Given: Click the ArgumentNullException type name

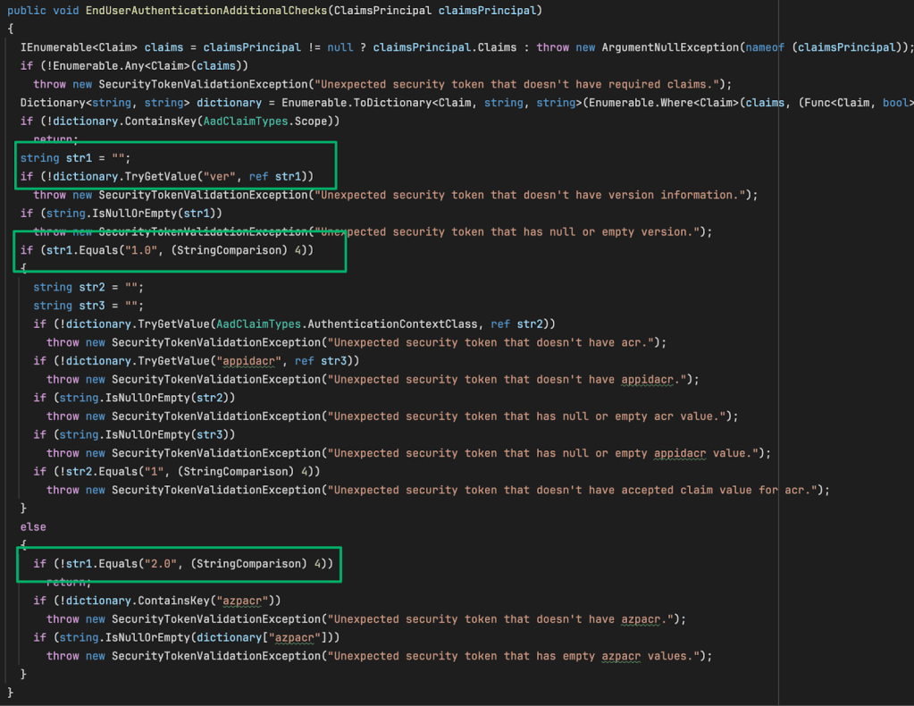Looking at the screenshot, I should pyautogui.click(x=666, y=46).
